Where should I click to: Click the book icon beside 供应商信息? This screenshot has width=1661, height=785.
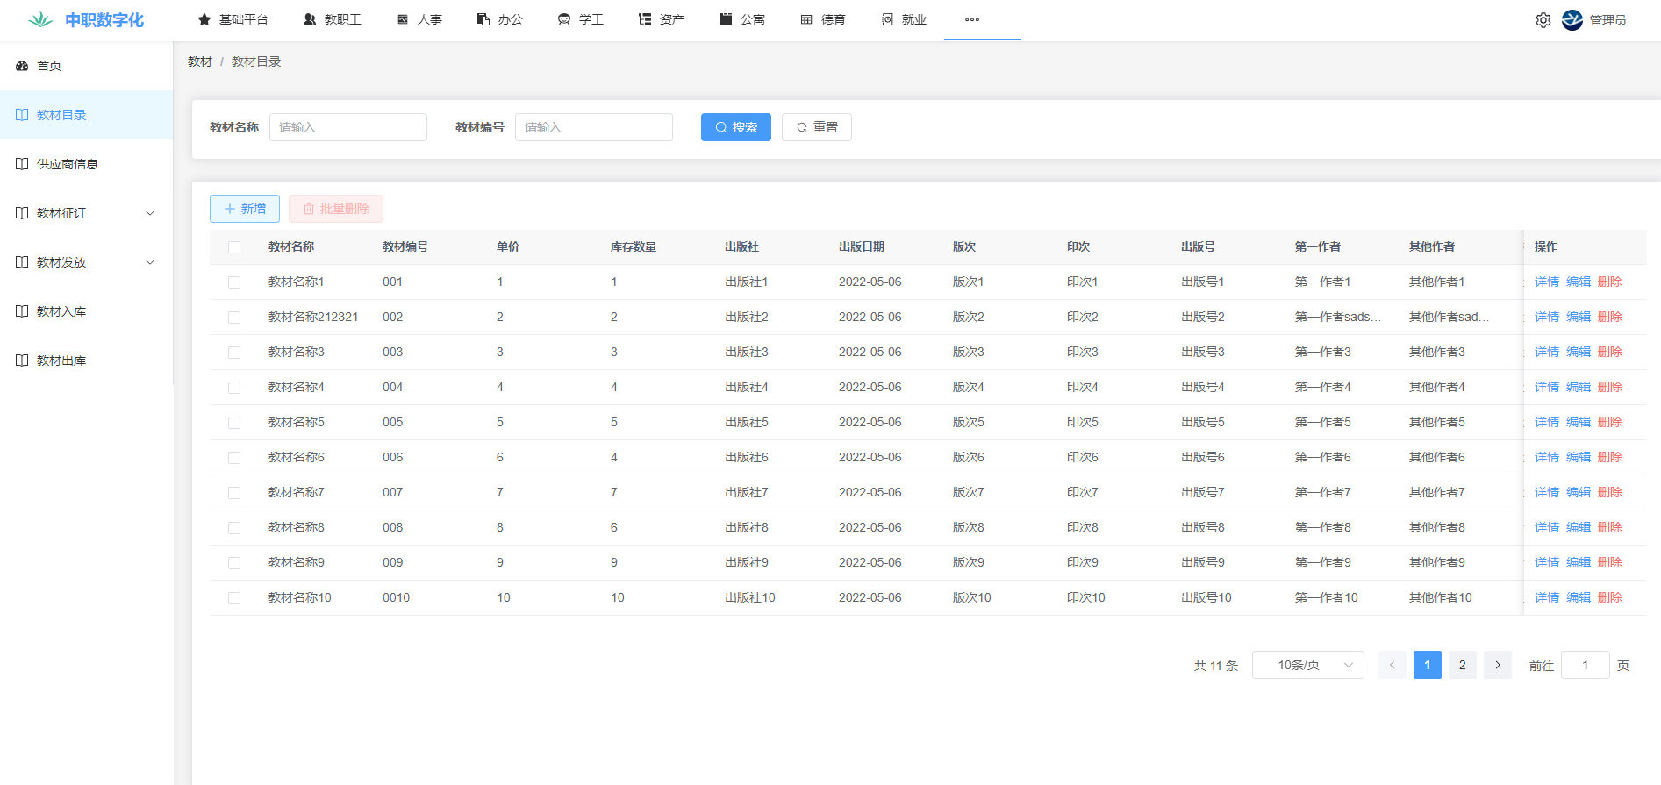[22, 164]
